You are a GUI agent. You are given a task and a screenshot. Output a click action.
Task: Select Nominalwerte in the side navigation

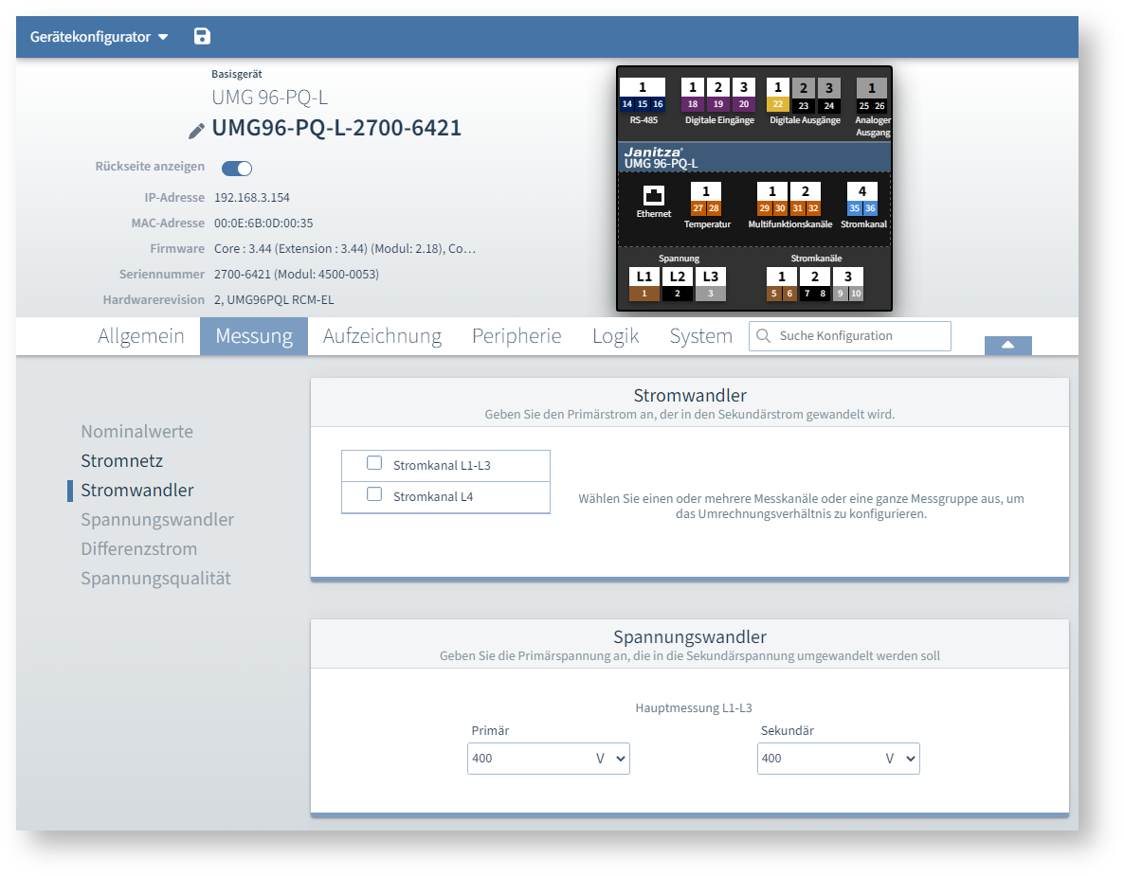[x=136, y=432]
